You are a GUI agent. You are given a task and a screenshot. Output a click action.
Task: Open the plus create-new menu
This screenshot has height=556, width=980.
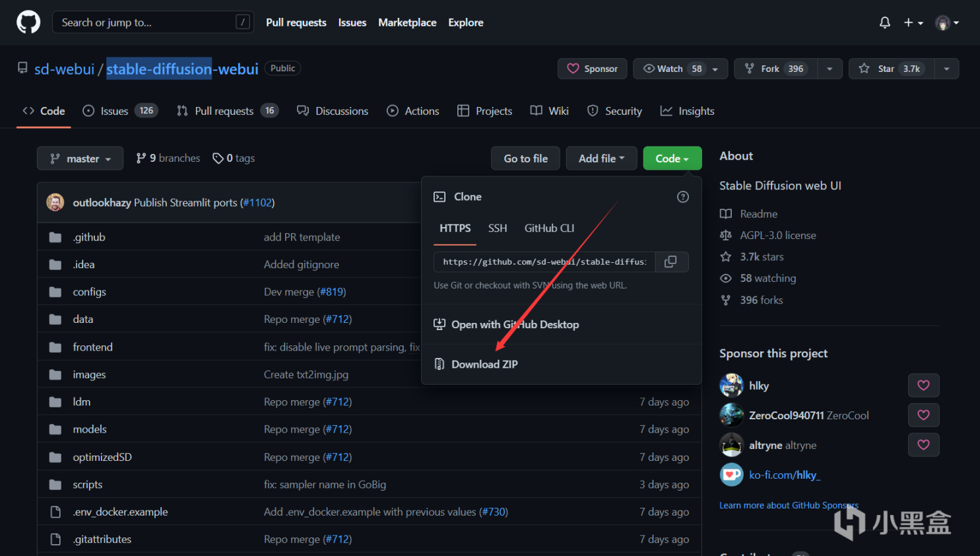tap(913, 22)
